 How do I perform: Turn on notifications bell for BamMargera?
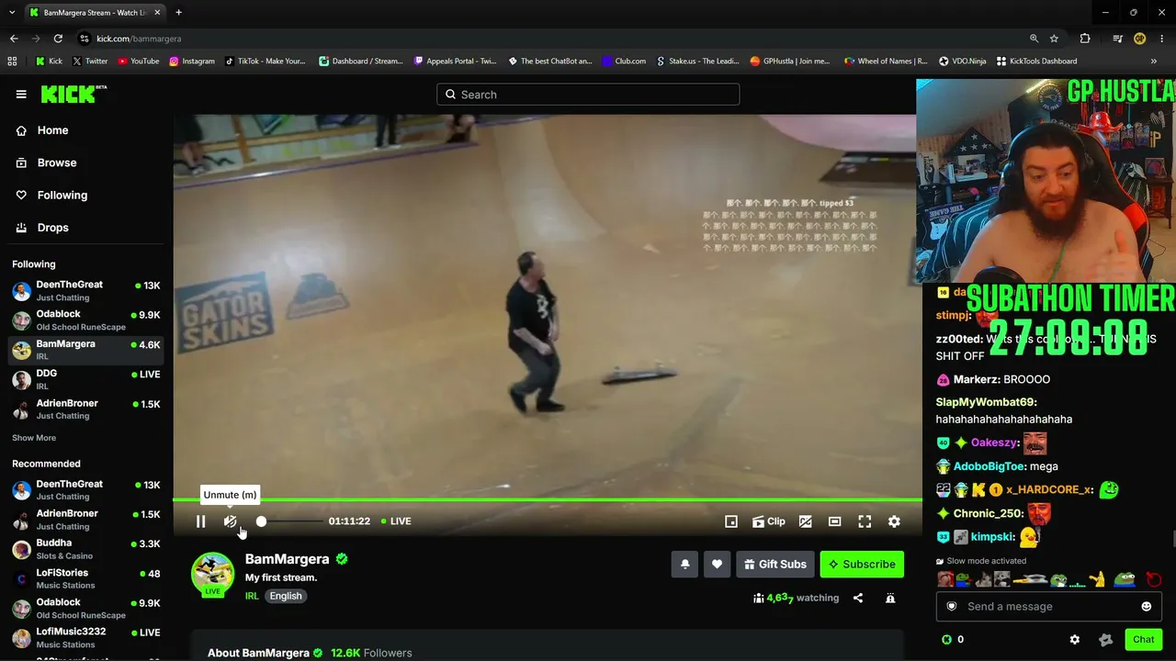click(684, 565)
